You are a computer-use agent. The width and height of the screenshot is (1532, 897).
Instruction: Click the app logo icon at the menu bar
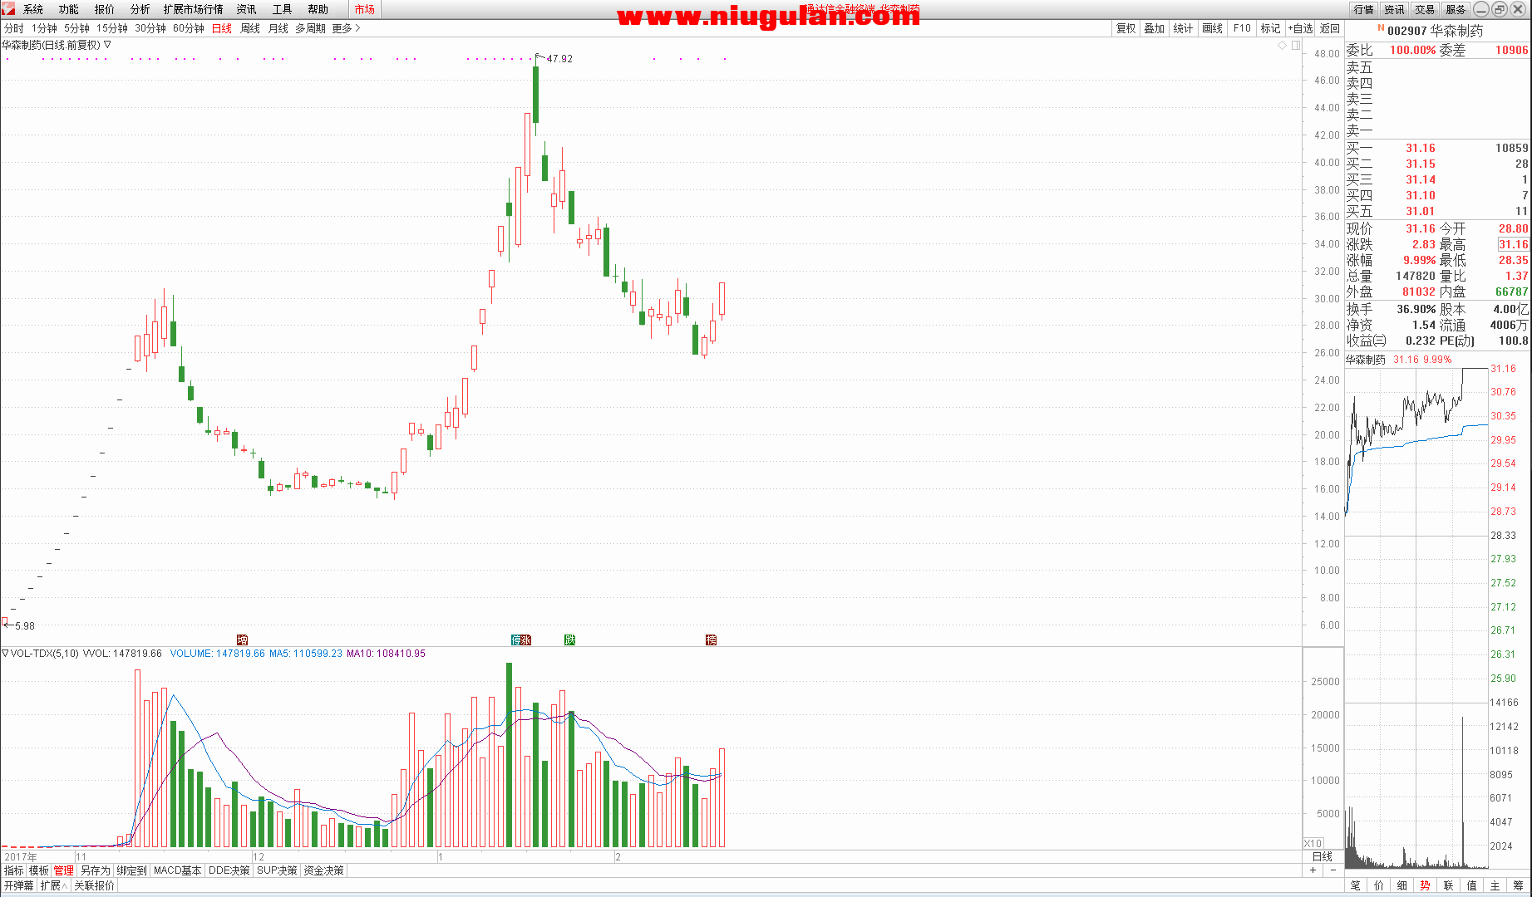pyautogui.click(x=8, y=9)
